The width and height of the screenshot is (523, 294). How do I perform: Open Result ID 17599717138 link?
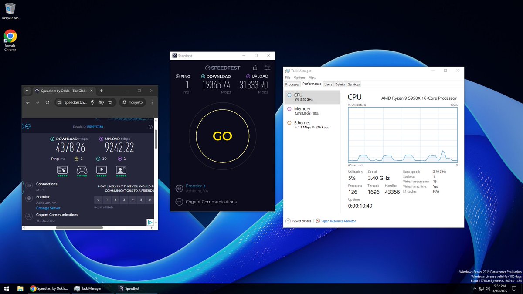[95, 127]
